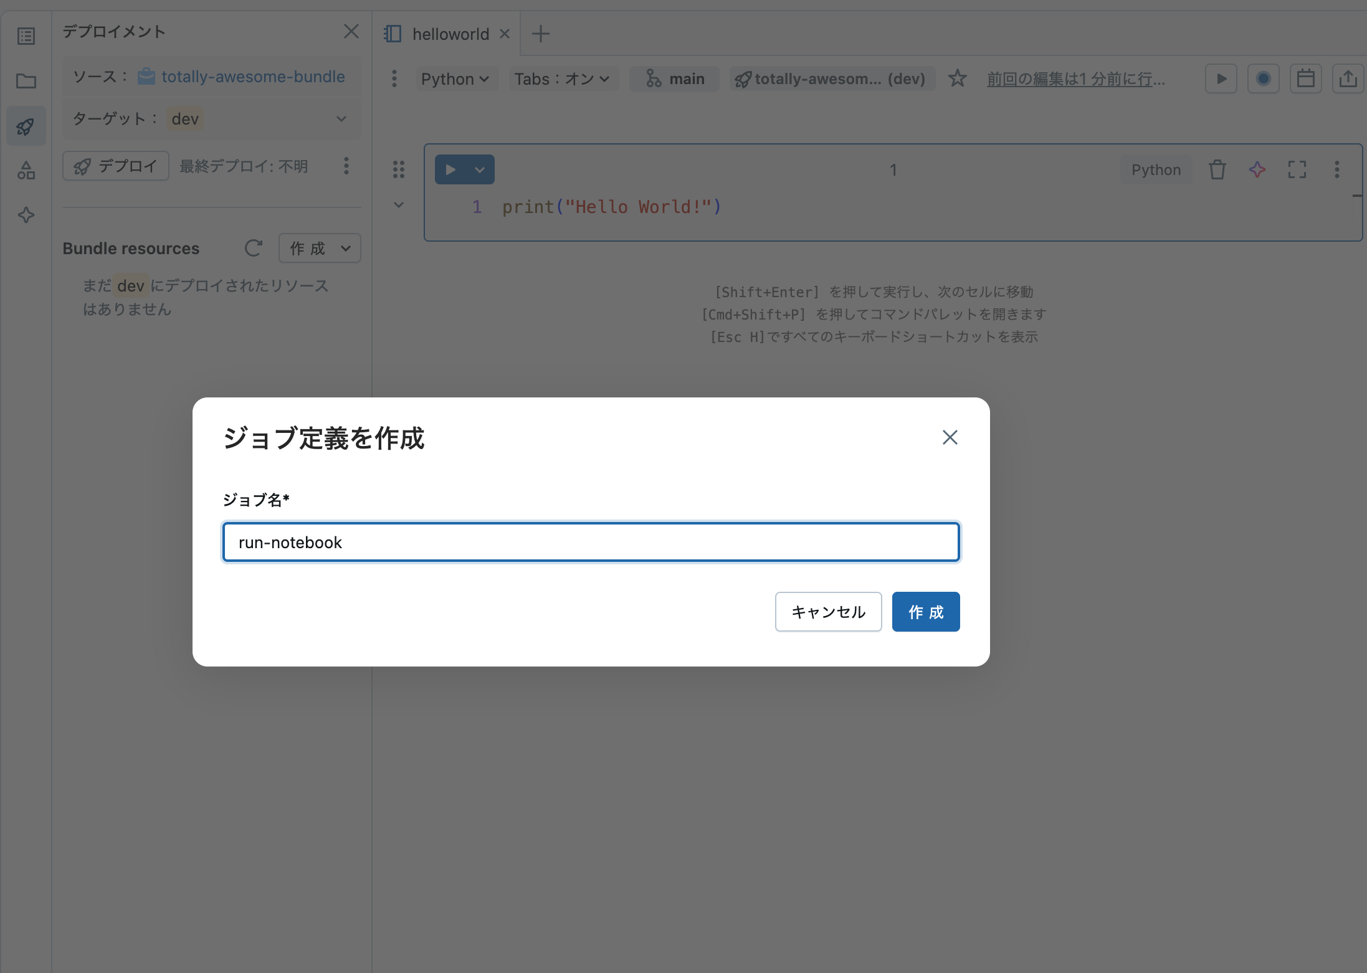The width and height of the screenshot is (1367, 973).
Task: Open the Databricks Assistant sparkle icon in sidebar
Action: coord(26,216)
